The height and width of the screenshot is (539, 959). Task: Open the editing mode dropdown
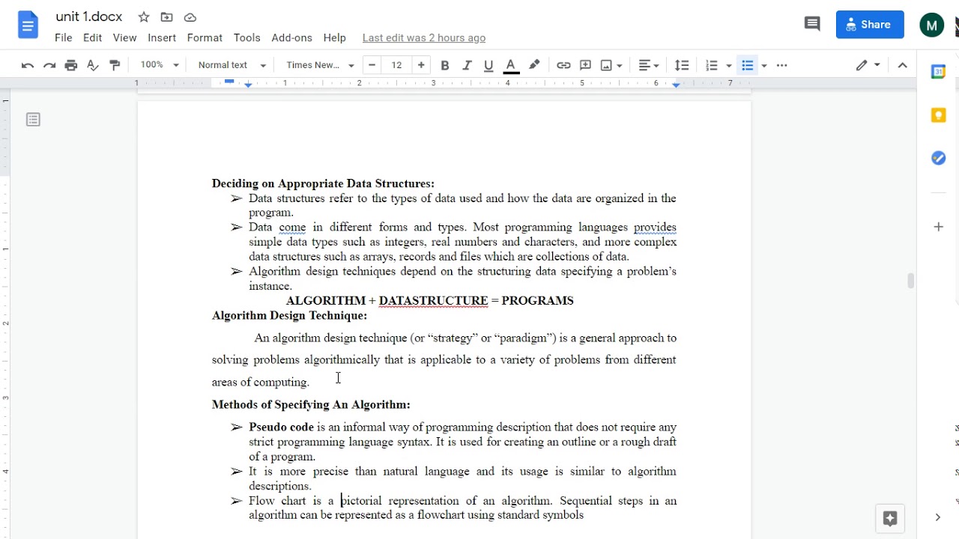pyautogui.click(x=868, y=65)
